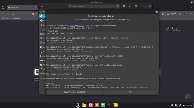Viewport: 194px width, 108px height.
Task: Open the Amazon shortcut thumbnail on new tab
Action: [x=36, y=72]
